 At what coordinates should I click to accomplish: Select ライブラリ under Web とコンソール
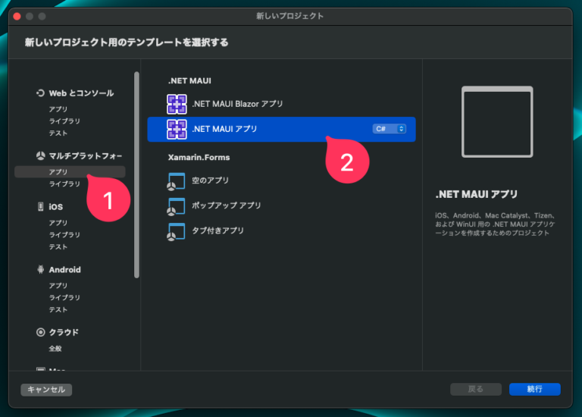pyautogui.click(x=64, y=121)
